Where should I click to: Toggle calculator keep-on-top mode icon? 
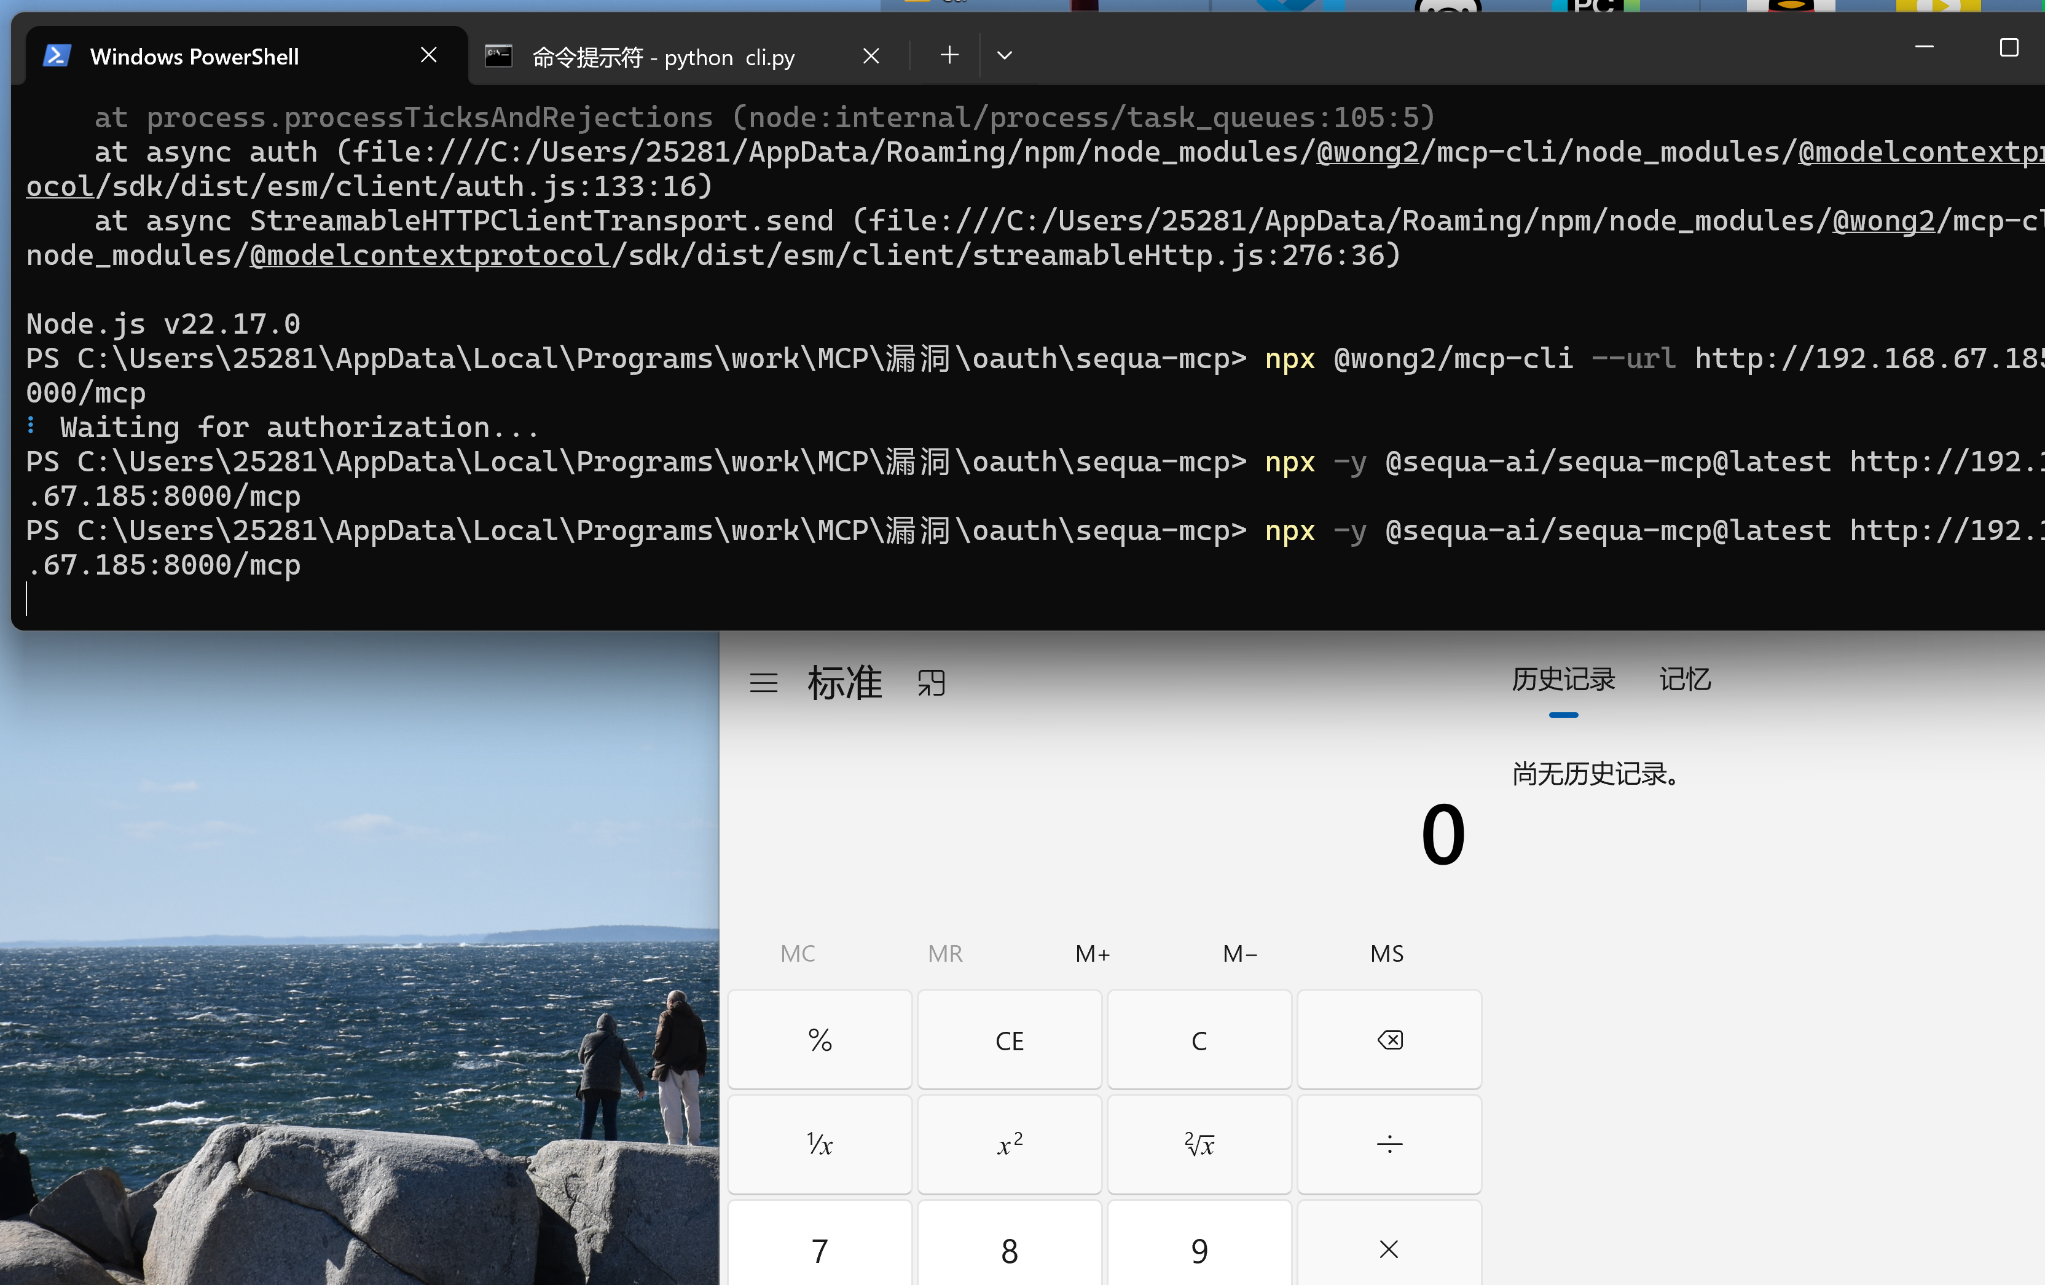[932, 683]
